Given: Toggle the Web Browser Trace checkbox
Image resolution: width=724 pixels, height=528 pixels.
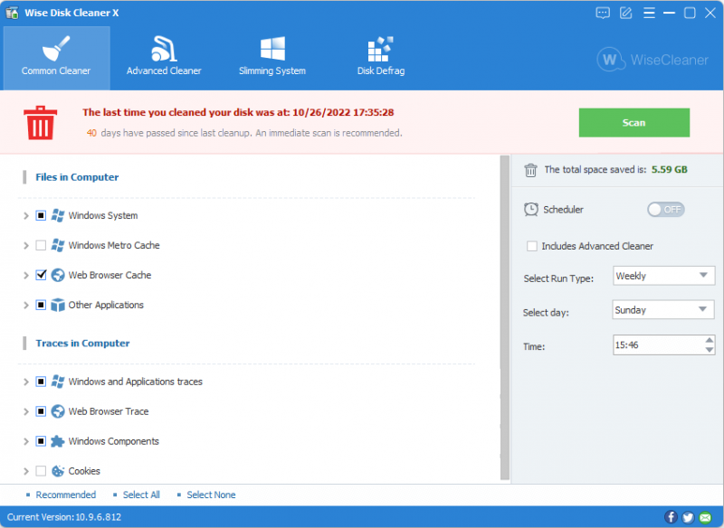Looking at the screenshot, I should coord(41,411).
